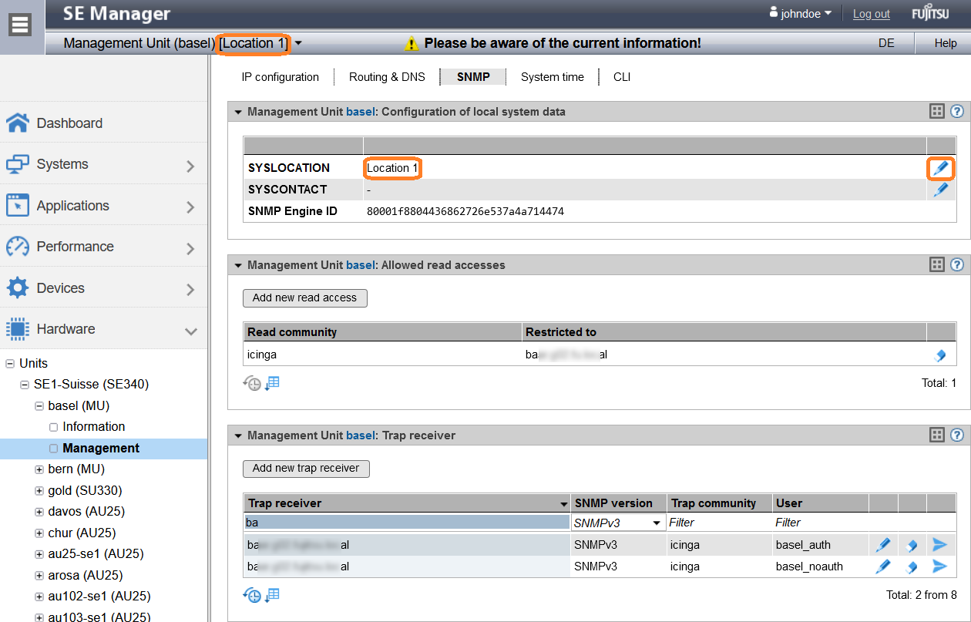This screenshot has height=622, width=971.
Task: Edit SYSLOCATION with the pencil icon
Action: [940, 168]
